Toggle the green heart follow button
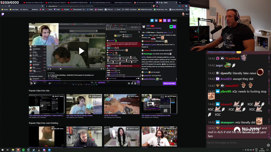Viewport: 271px width, 152px height. [171, 27]
